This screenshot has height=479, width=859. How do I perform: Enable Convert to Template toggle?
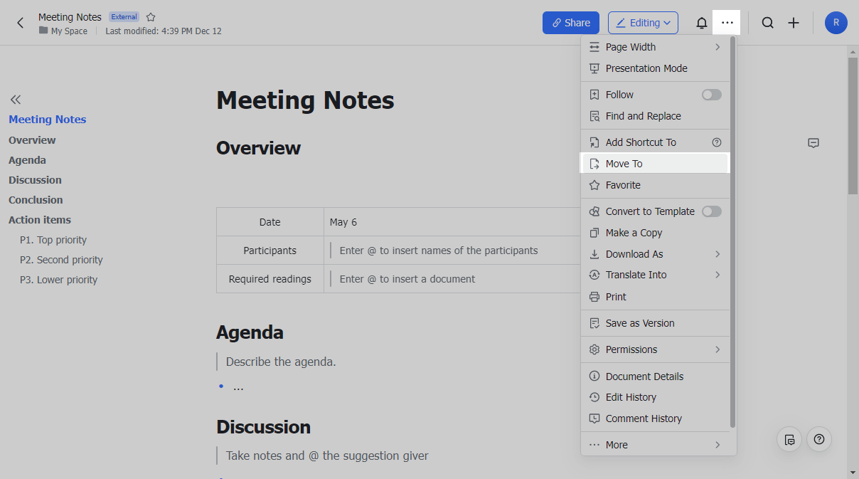[711, 211]
